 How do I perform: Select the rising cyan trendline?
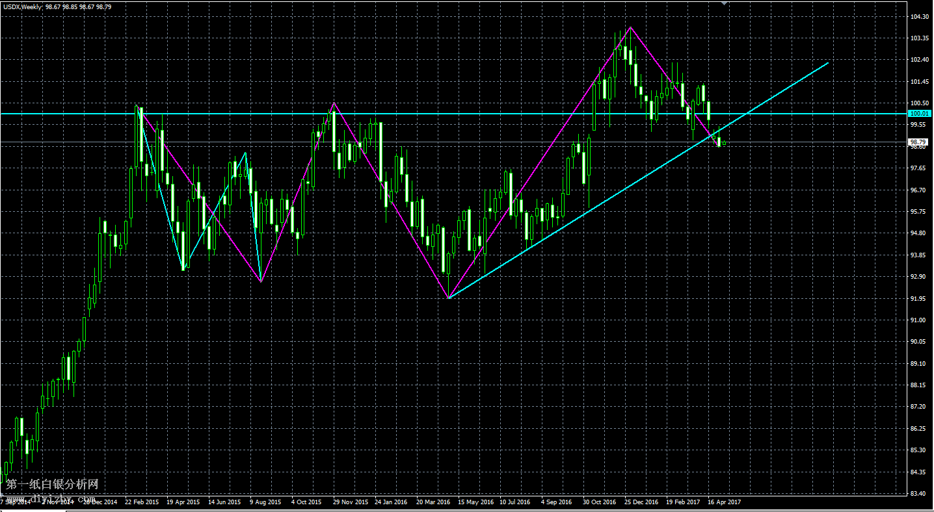point(637,181)
